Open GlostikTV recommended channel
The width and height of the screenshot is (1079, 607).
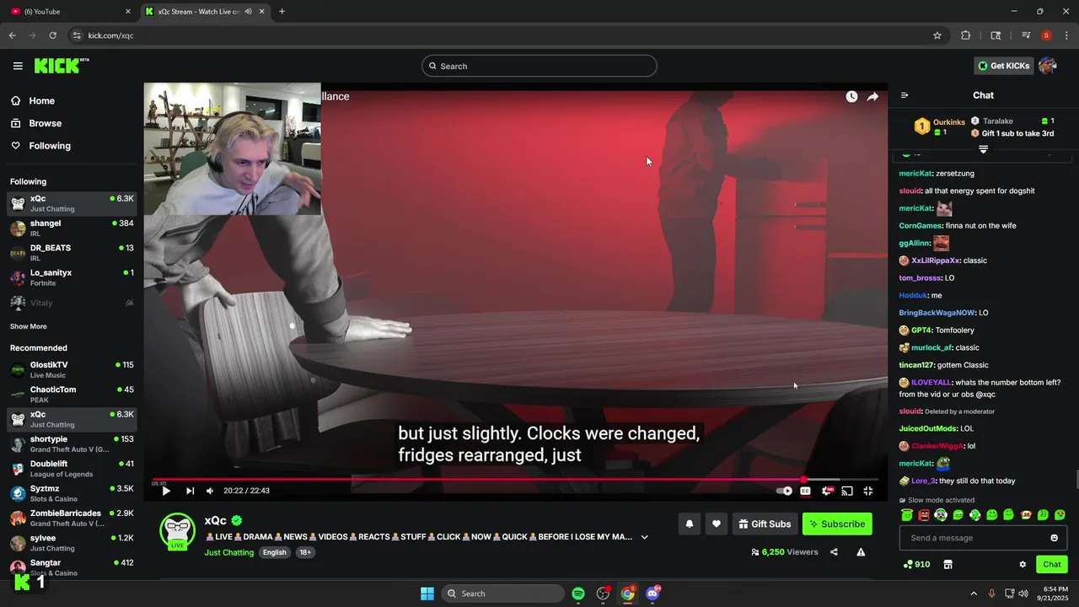point(72,369)
